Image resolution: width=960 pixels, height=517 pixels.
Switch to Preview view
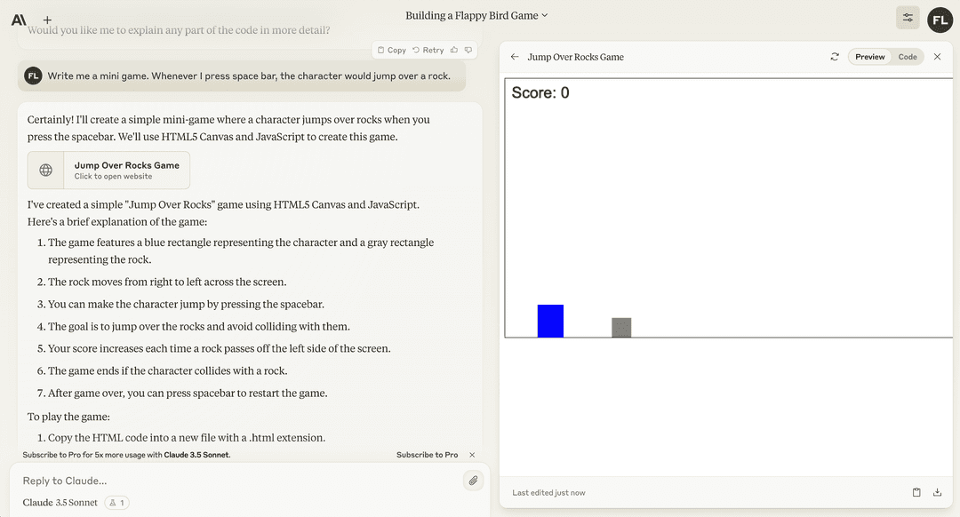(869, 57)
